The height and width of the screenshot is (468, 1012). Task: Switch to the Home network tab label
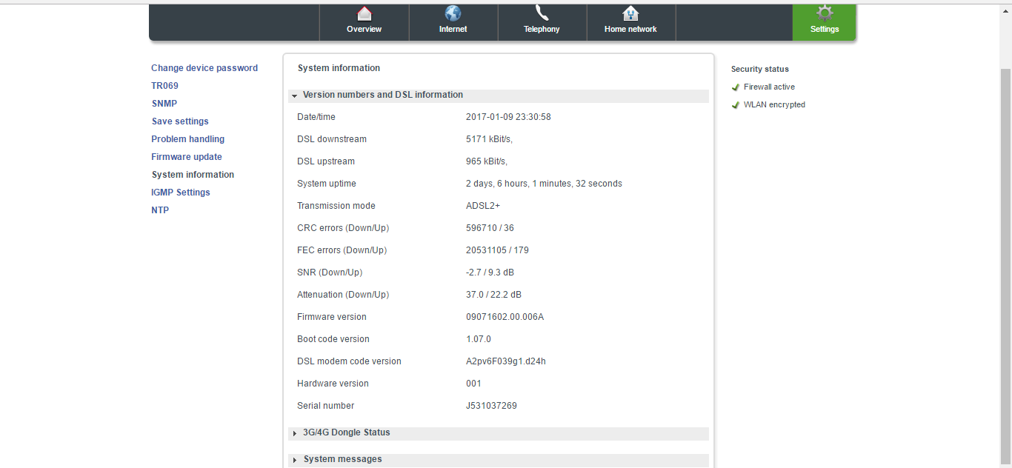tap(630, 30)
